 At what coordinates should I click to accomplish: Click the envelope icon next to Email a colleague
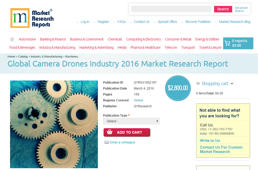[x=107, y=142]
